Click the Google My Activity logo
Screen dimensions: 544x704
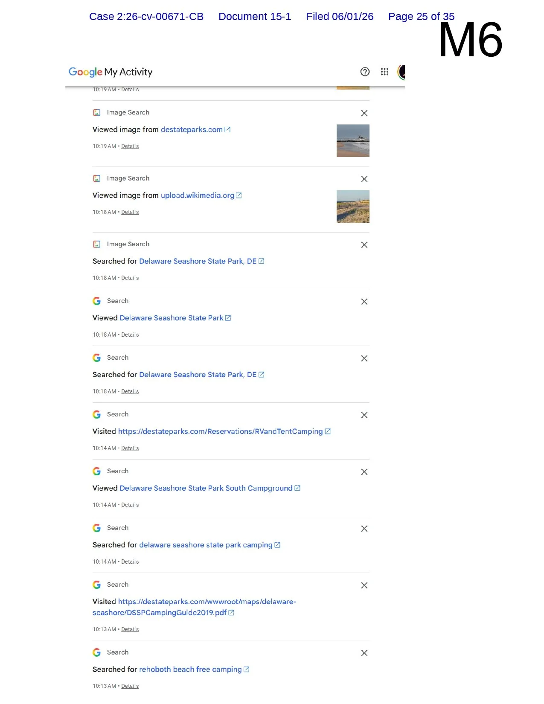[x=111, y=72]
